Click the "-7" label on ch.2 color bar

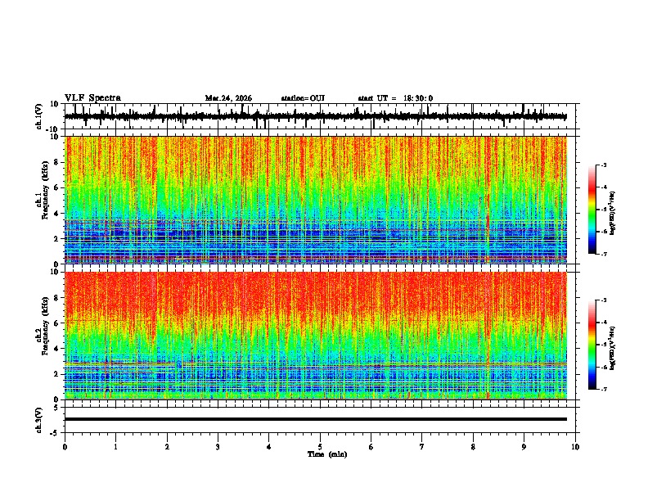coord(604,390)
